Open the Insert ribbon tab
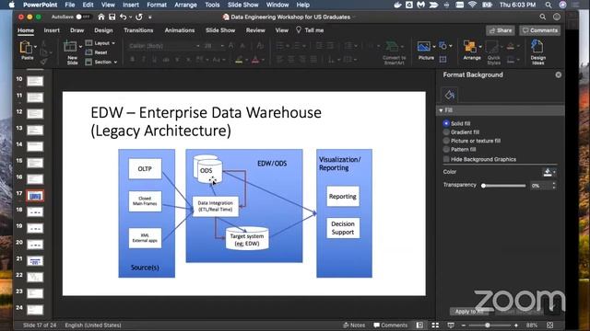 pyautogui.click(x=52, y=30)
